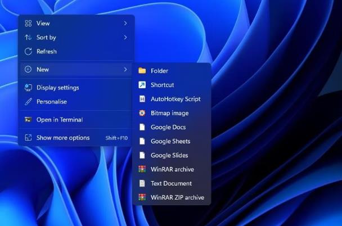Image resolution: width=342 pixels, height=226 pixels.
Task: Create a new Google Docs file
Action: (x=172, y=127)
